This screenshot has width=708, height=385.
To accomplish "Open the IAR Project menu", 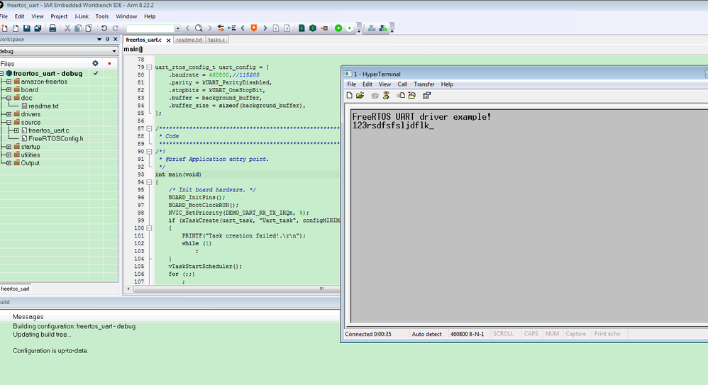I will tap(59, 16).
